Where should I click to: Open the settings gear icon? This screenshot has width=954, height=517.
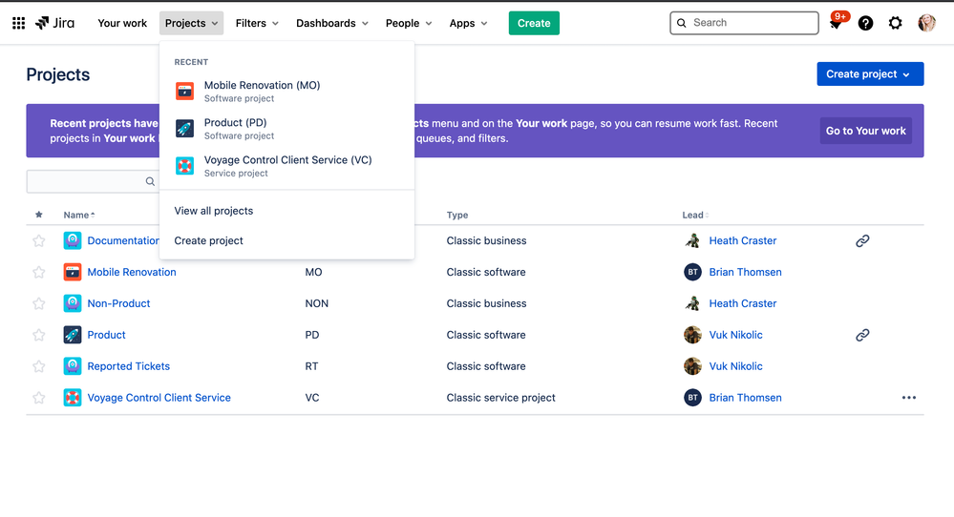[895, 23]
